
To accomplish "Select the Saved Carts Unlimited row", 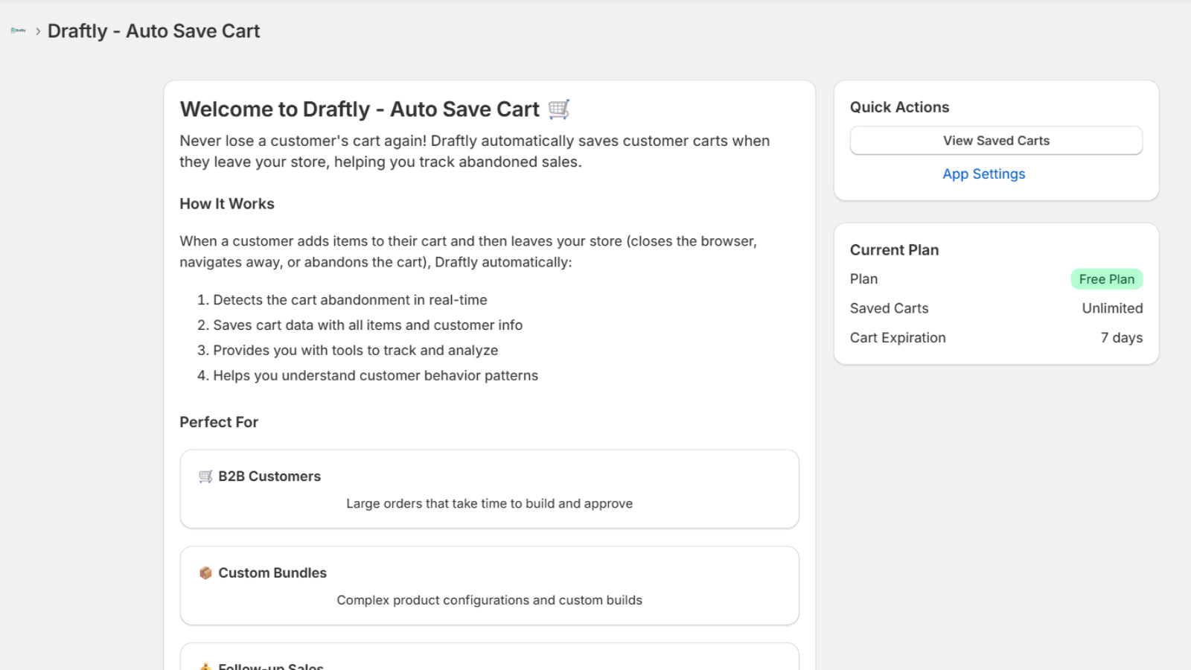I will tap(996, 307).
